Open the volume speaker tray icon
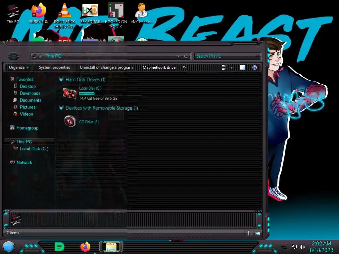Viewport: 339px width, 254px height. [302, 247]
